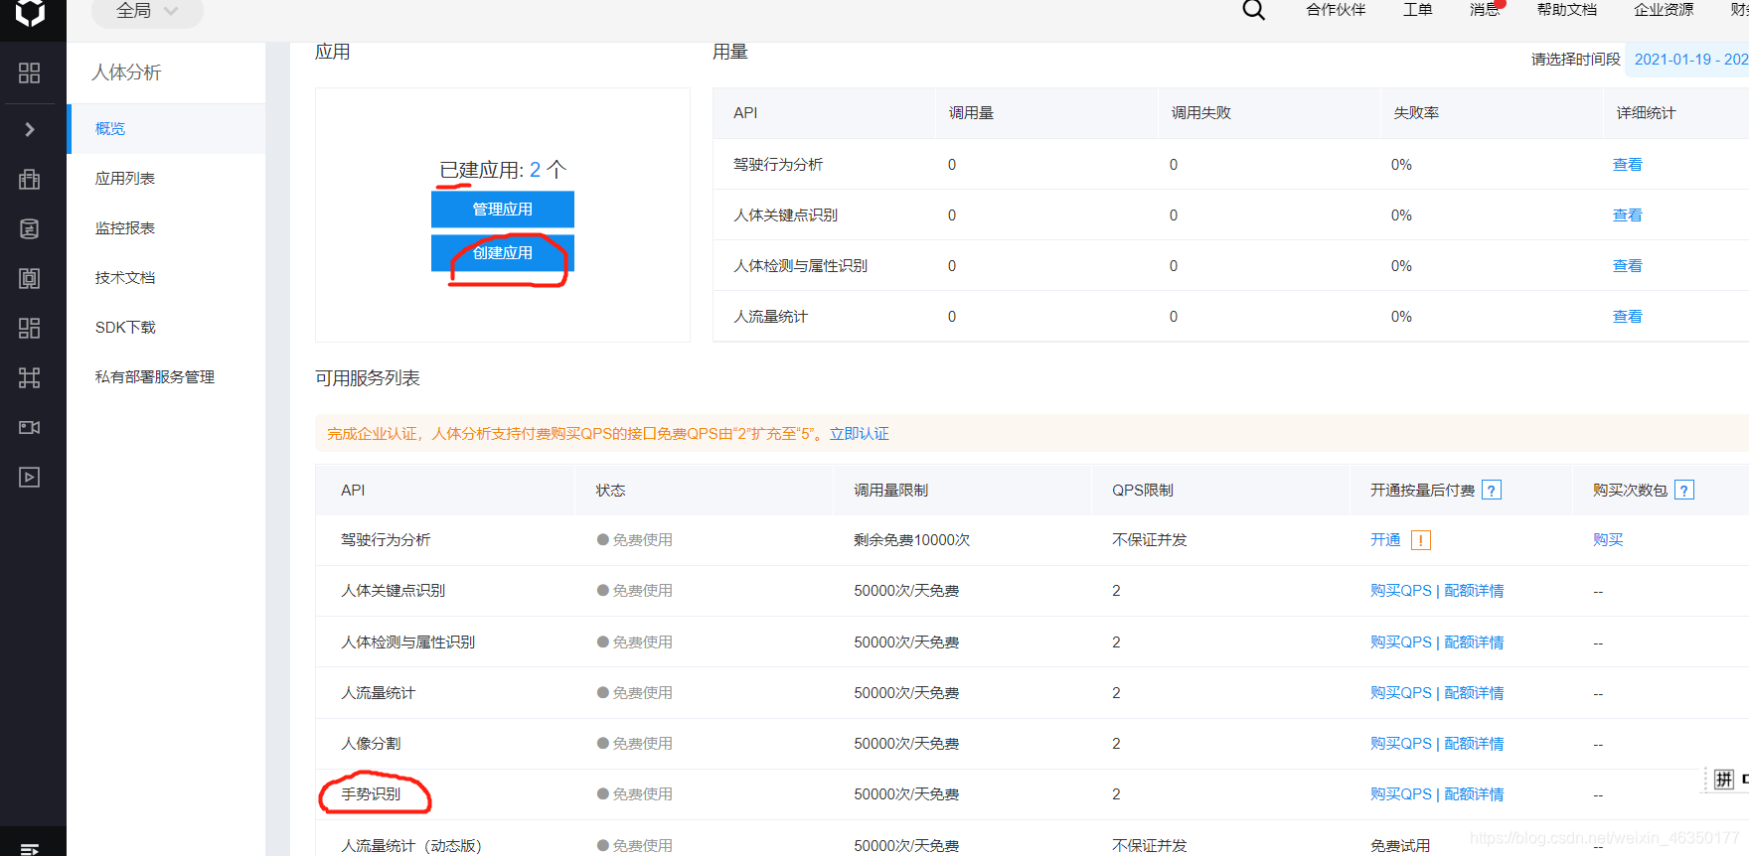Click the Baidu cloud logo icon
Screen dimensions: 1749x856
tap(30, 13)
